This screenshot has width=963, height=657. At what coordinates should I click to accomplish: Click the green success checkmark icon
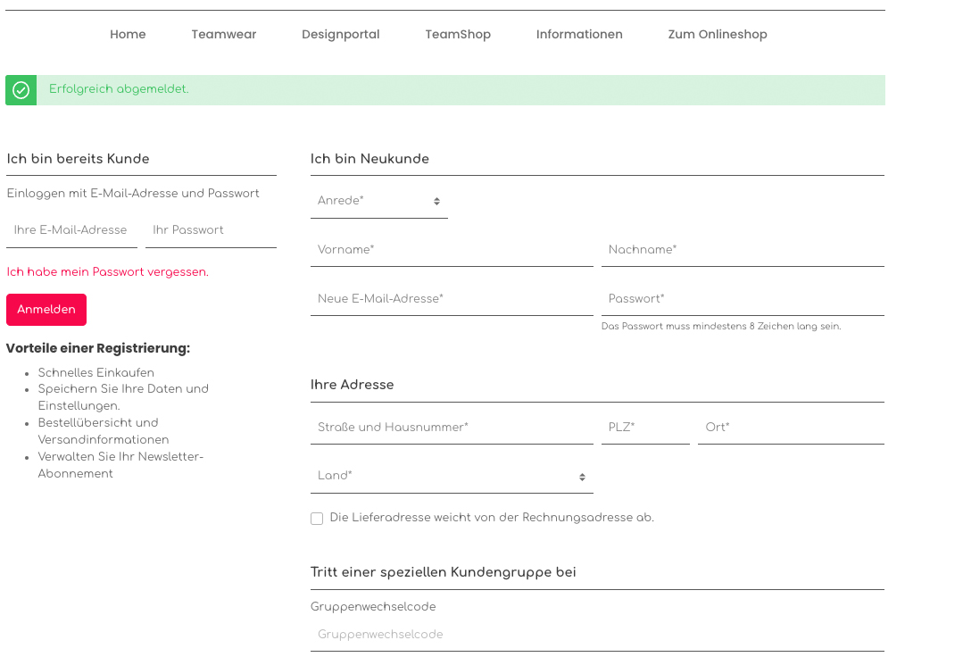click(x=21, y=90)
